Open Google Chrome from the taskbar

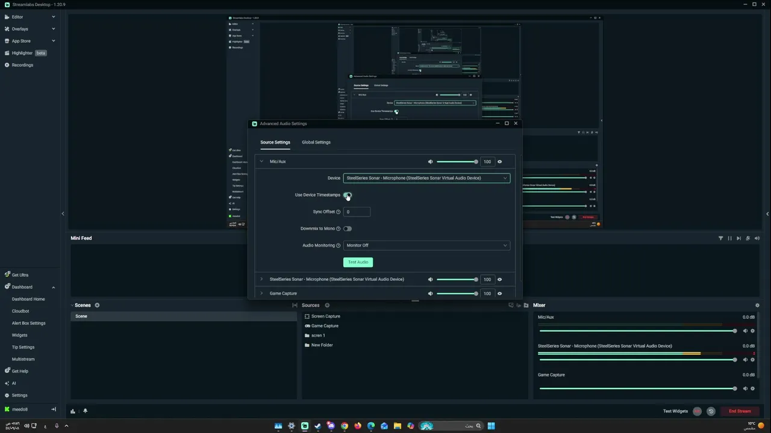pyautogui.click(x=345, y=426)
